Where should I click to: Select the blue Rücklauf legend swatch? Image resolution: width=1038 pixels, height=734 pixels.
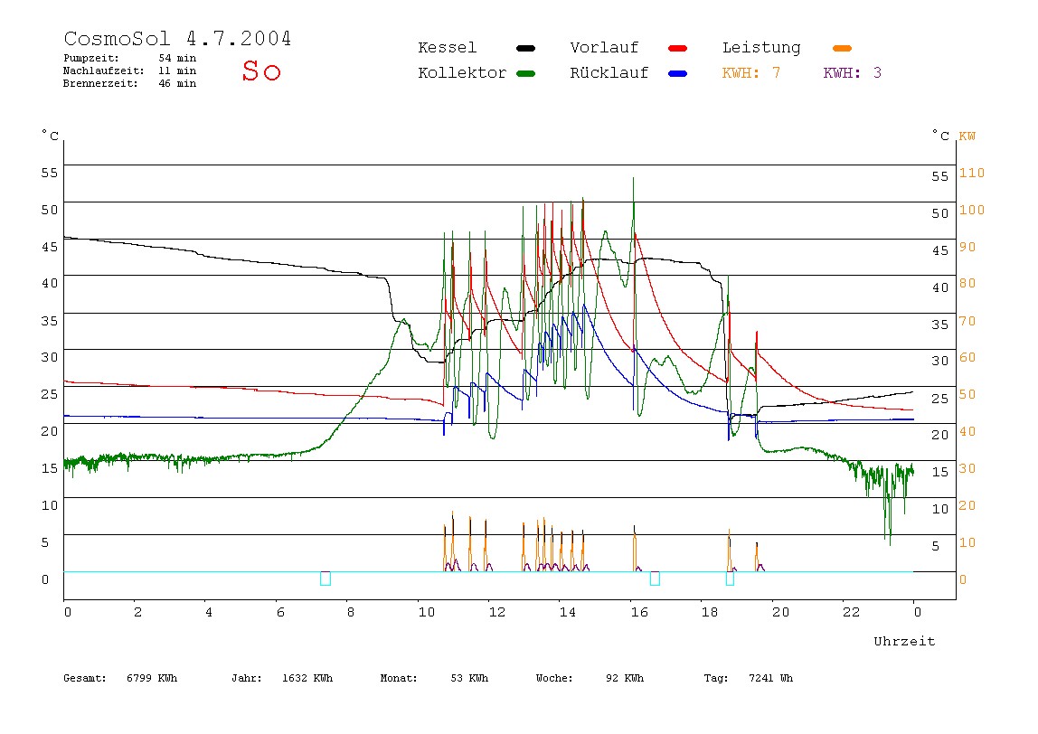point(678,73)
